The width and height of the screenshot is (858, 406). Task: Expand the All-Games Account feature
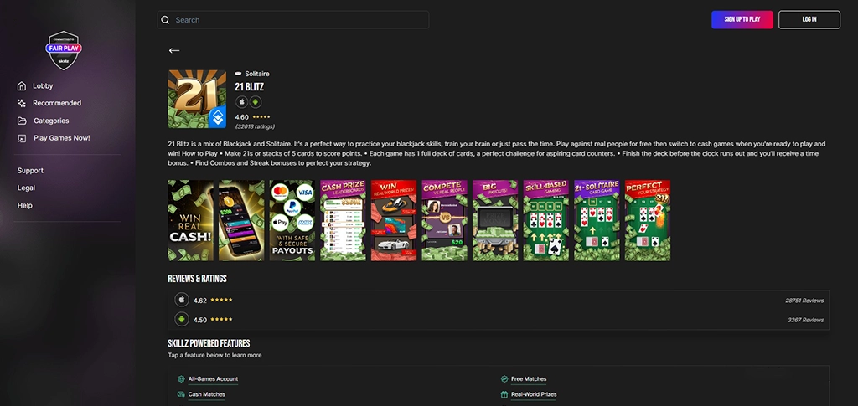coord(213,379)
